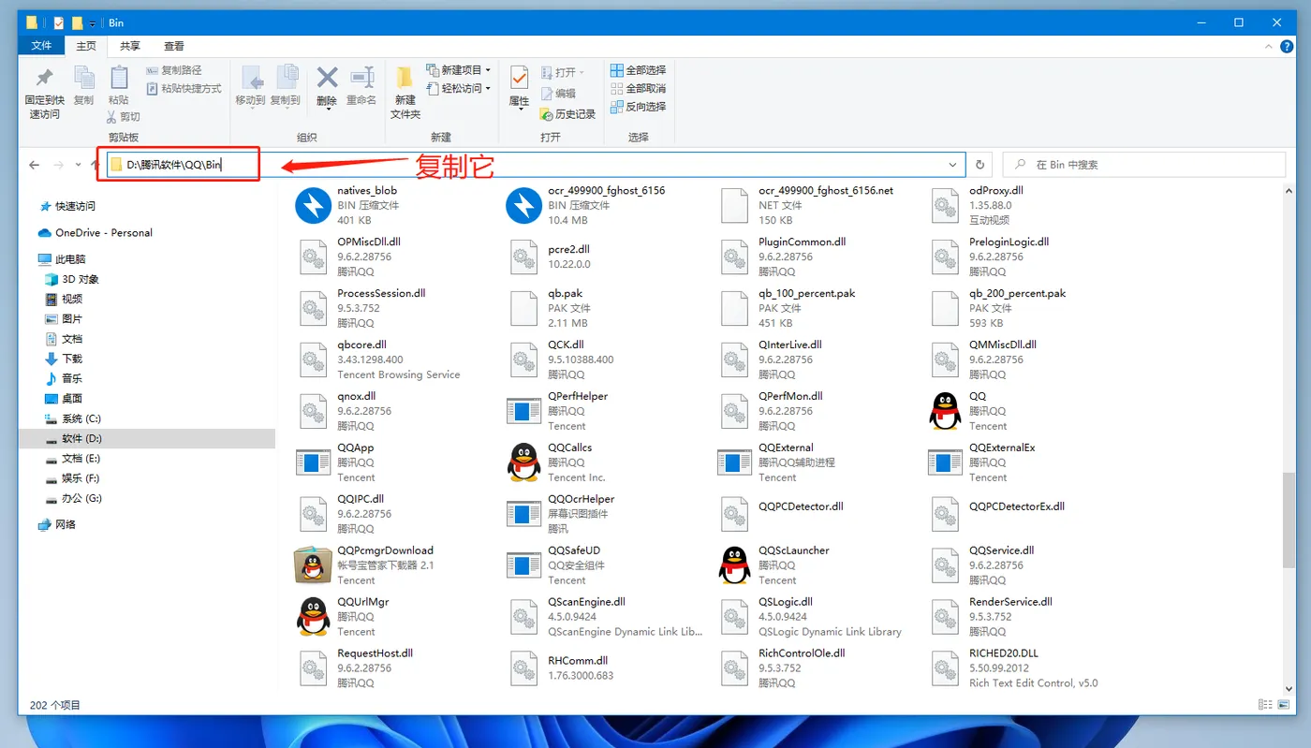The width and height of the screenshot is (1311, 748).
Task: Select the QQ penguin application icon
Action: coord(946,411)
